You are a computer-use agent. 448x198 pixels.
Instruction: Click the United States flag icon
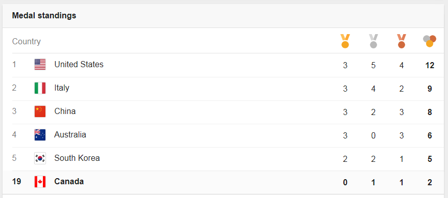pyautogui.click(x=40, y=64)
